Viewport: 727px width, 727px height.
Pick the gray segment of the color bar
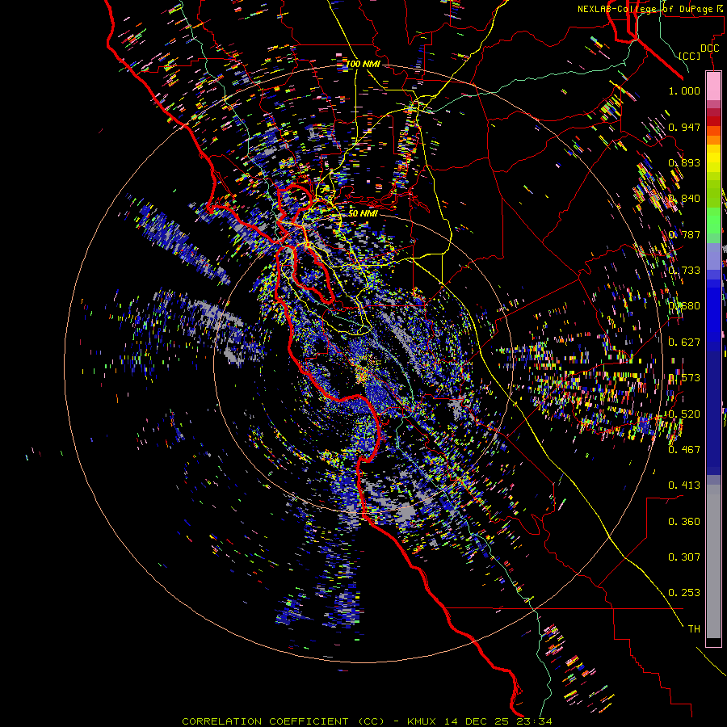pyautogui.click(x=713, y=561)
